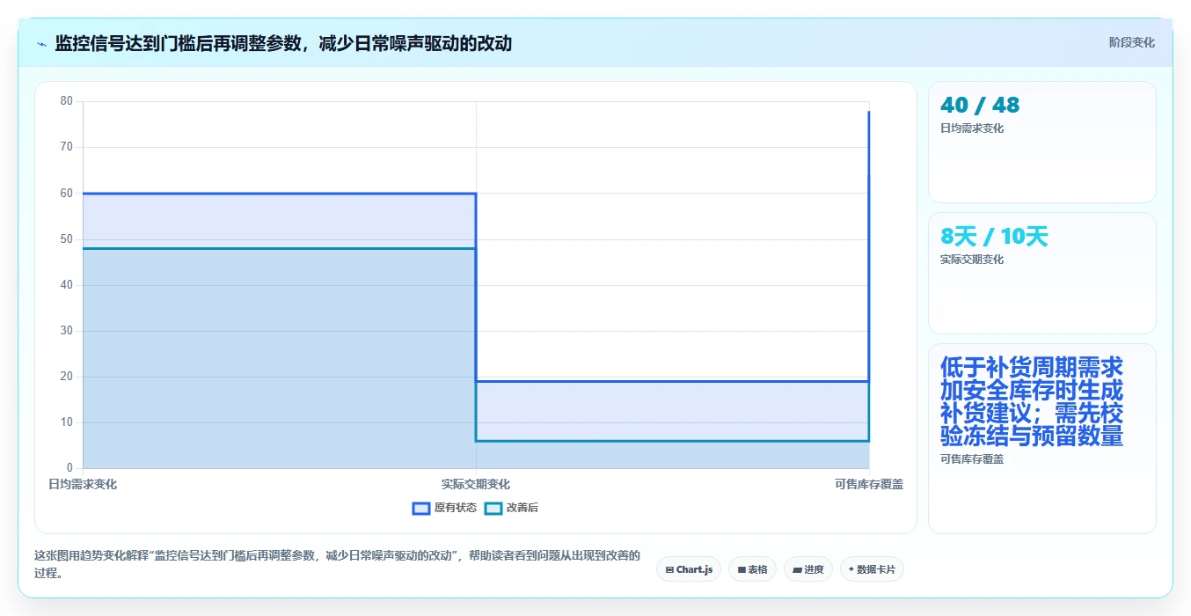Click the chart description paragraph below chart
Image resolution: width=1191 pixels, height=616 pixels.
click(337, 564)
